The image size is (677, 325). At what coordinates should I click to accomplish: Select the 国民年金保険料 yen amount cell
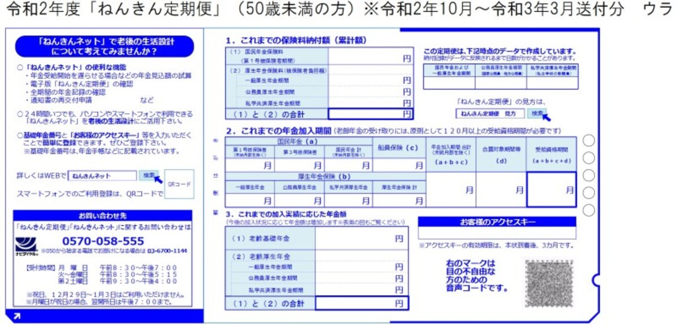(x=370, y=55)
